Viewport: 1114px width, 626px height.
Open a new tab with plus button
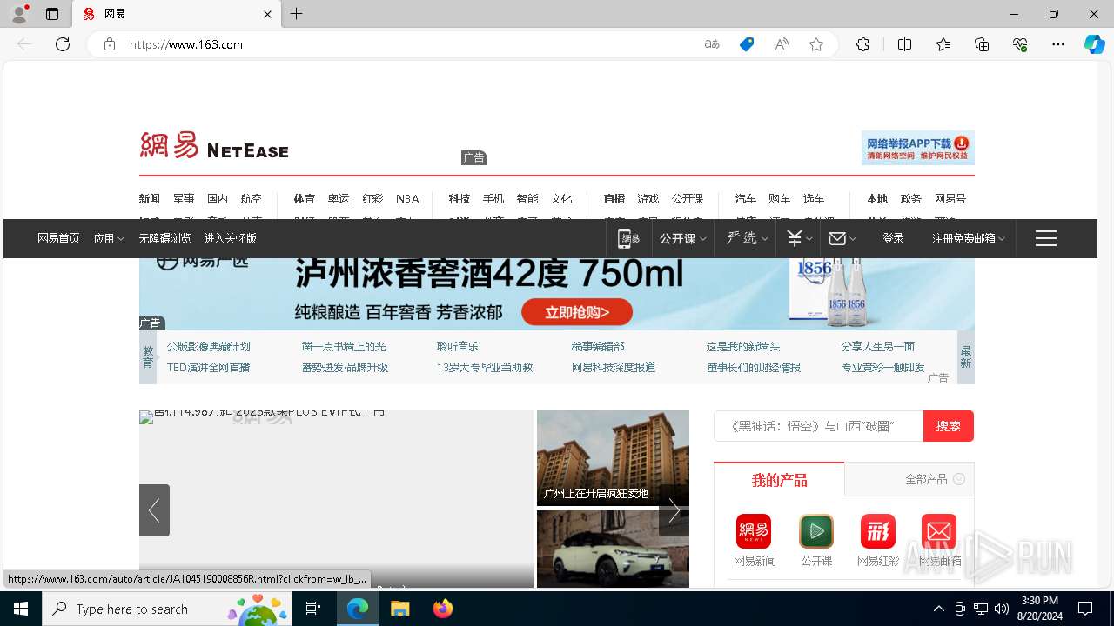coord(297,14)
